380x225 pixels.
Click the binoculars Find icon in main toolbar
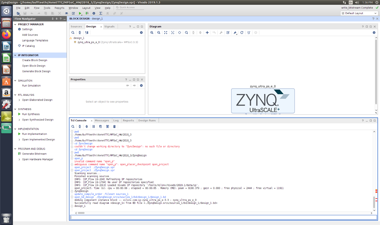pyautogui.click(x=66, y=13)
